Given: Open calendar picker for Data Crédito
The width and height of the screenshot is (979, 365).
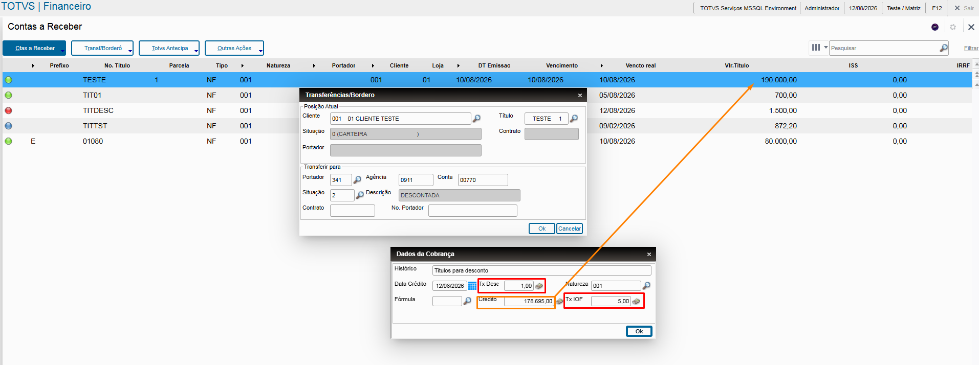Looking at the screenshot, I should coord(472,286).
